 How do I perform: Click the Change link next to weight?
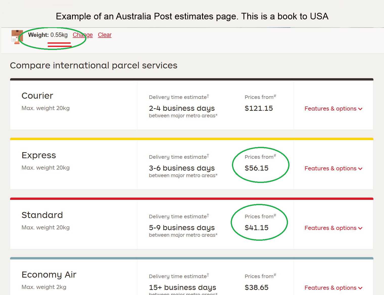(83, 35)
